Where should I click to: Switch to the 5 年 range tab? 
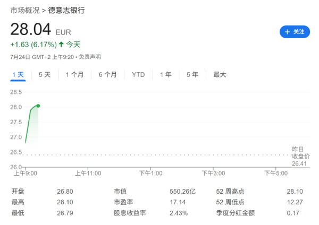point(192,75)
